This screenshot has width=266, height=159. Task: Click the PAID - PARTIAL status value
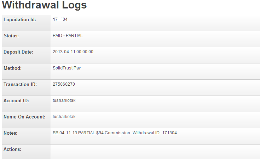click(68, 36)
